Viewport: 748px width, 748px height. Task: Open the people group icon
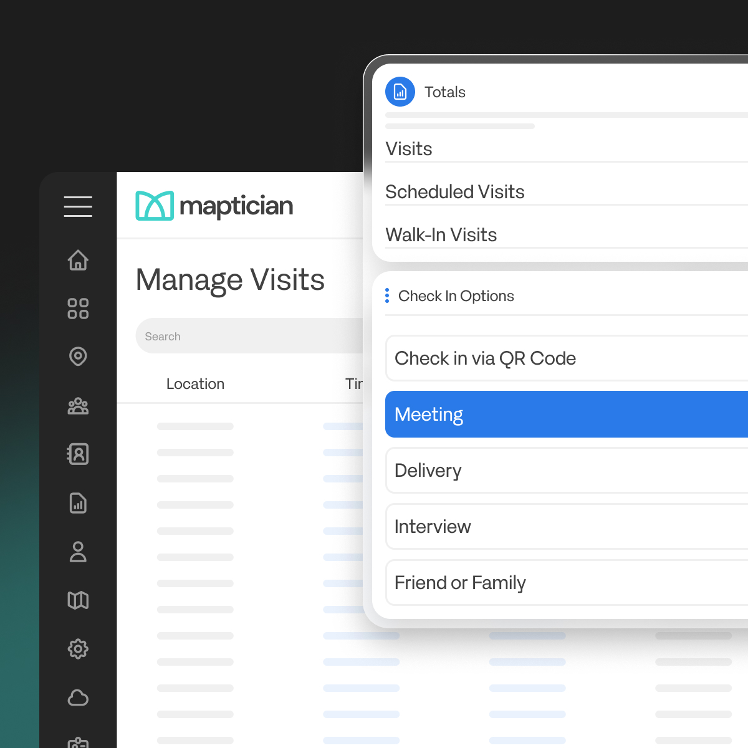point(78,406)
